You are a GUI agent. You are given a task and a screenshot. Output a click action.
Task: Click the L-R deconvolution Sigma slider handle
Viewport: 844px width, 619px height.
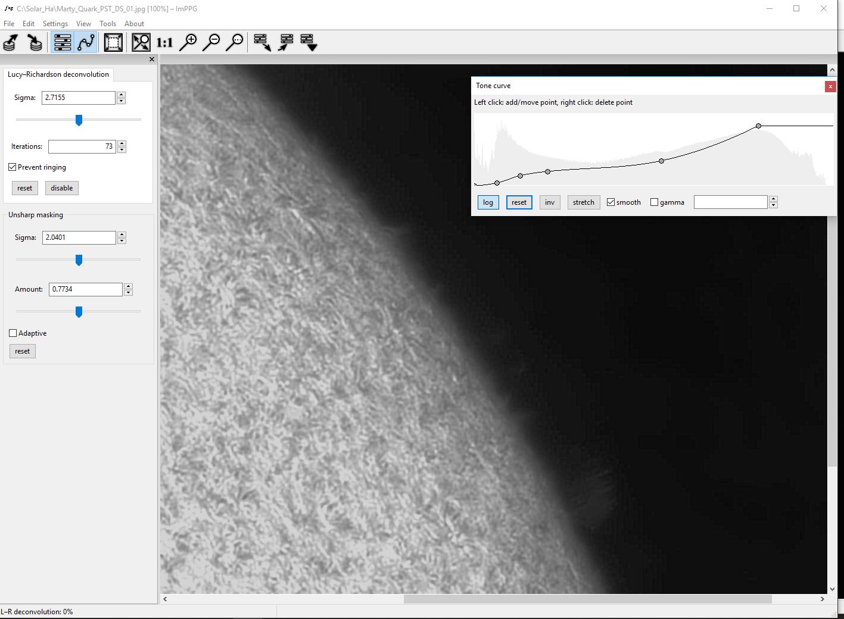(x=79, y=120)
